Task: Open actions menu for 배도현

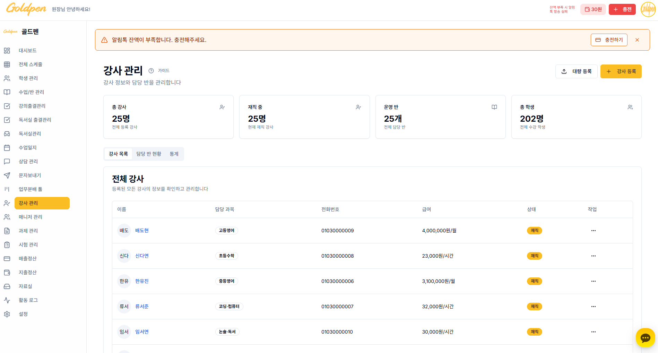Action: click(593, 231)
